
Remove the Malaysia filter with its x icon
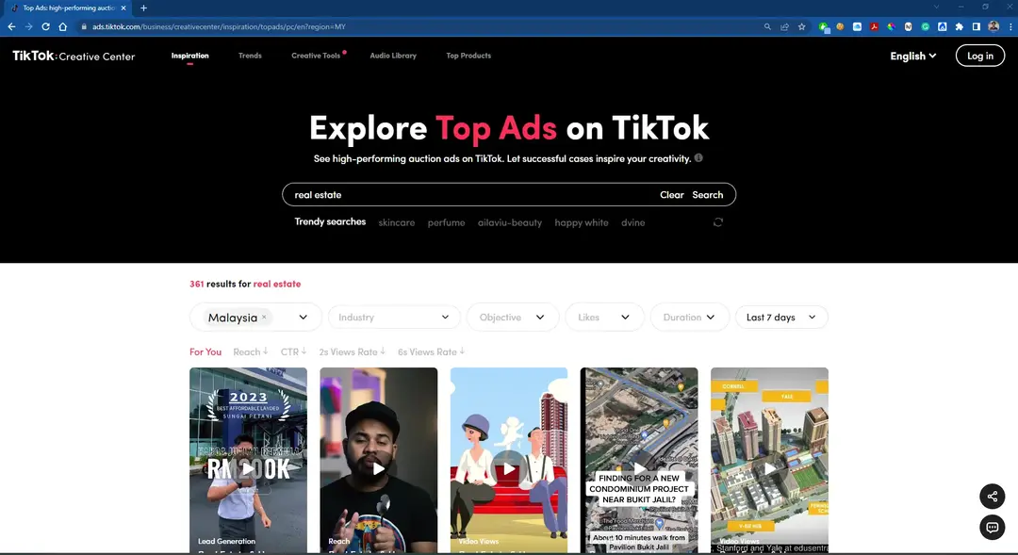click(264, 317)
